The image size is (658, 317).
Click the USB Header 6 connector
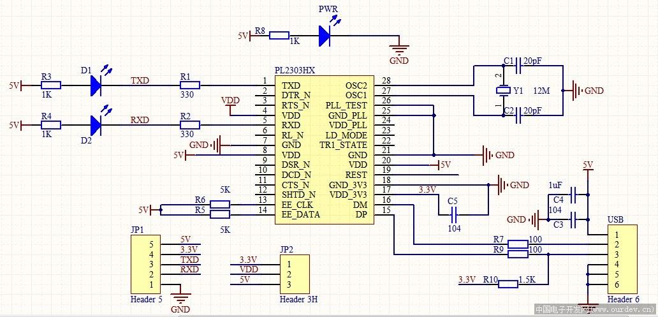click(622, 259)
